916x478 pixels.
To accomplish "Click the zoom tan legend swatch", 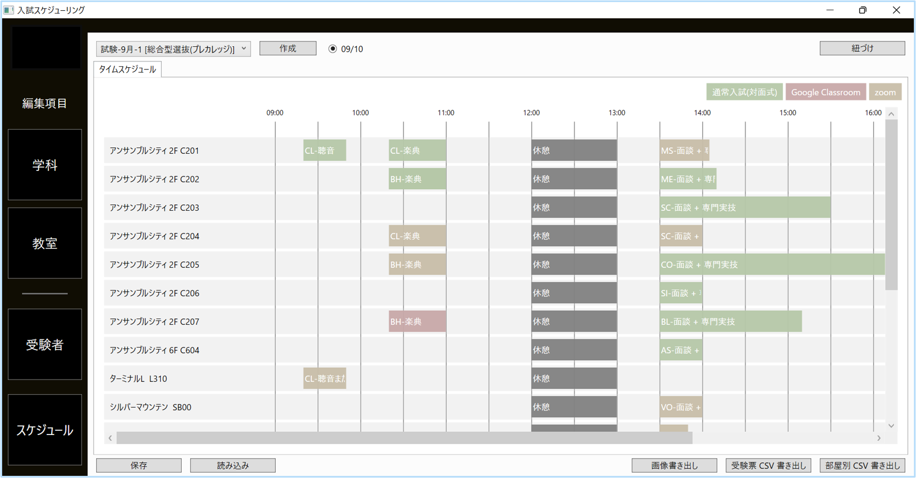I will 885,92.
